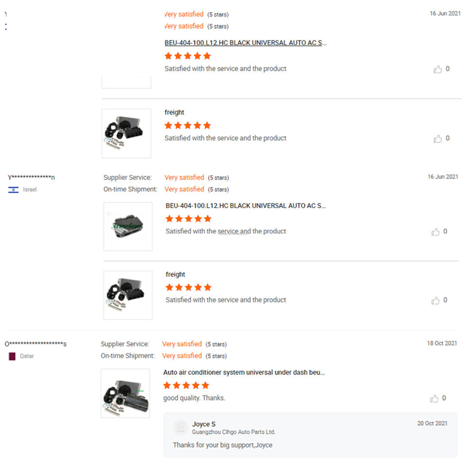Click reviewer name Y**************n from Israel
Image resolution: width=467 pixels, height=467 pixels.
tap(31, 178)
